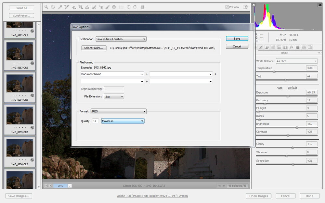This screenshot has width=325, height=203.
Task: Select the Red Eye Removal tool
Action: click(101, 7)
